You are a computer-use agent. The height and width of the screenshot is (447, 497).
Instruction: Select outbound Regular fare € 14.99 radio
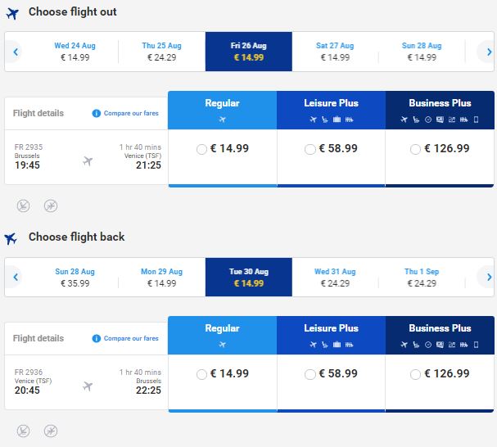pyautogui.click(x=201, y=149)
